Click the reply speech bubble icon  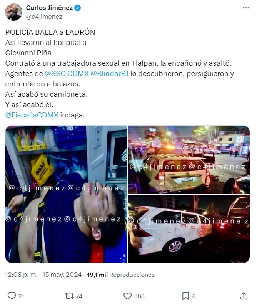tap(12, 296)
